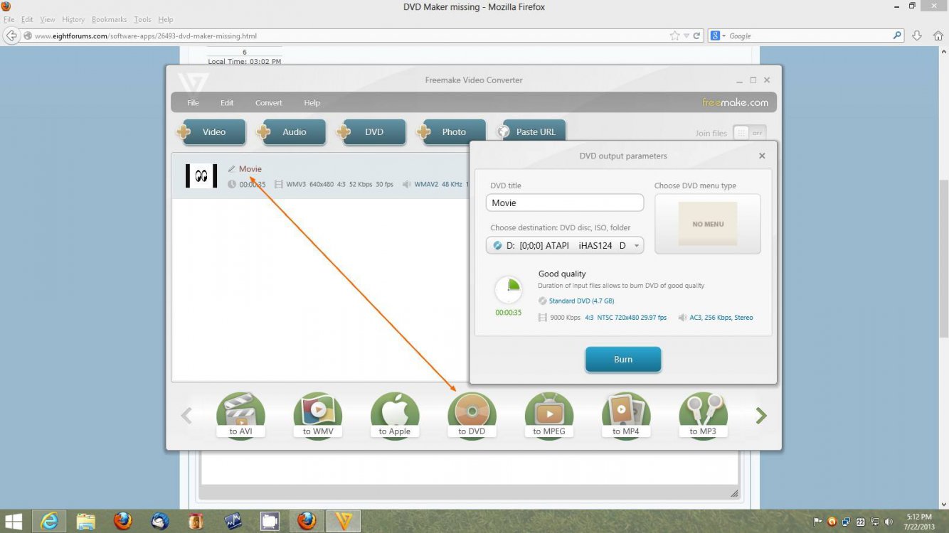This screenshot has width=949, height=533.
Task: Show previous formats with left arrow
Action: 186,416
